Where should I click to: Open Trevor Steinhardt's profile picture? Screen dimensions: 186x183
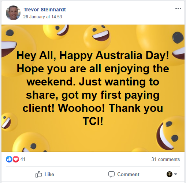pos(13,13)
